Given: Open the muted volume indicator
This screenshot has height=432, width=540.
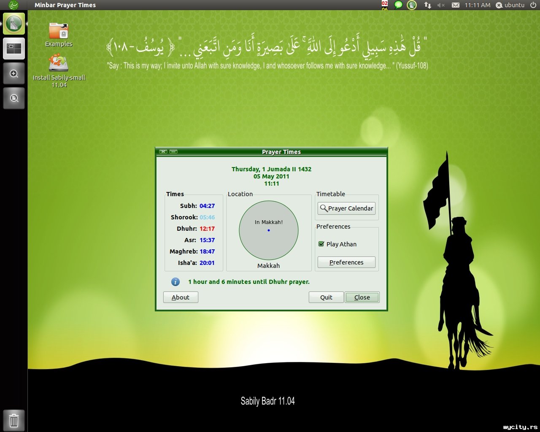Looking at the screenshot, I should coord(441,5).
